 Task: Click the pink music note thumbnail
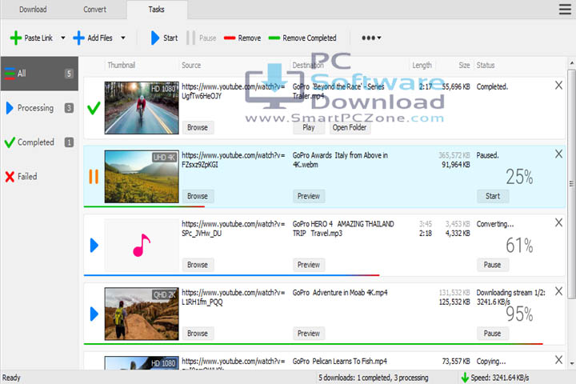click(x=142, y=245)
